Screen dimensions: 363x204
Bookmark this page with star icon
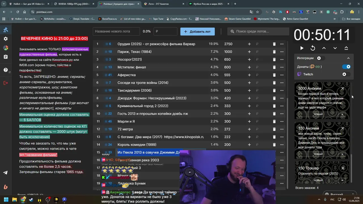coord(258,12)
